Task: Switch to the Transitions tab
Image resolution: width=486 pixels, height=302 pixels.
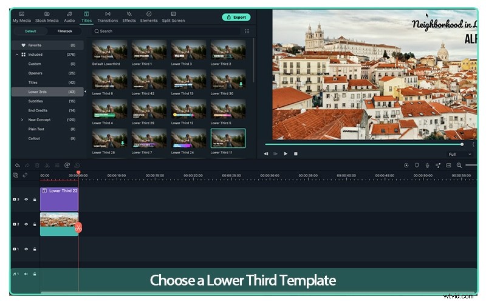Action: (x=108, y=17)
